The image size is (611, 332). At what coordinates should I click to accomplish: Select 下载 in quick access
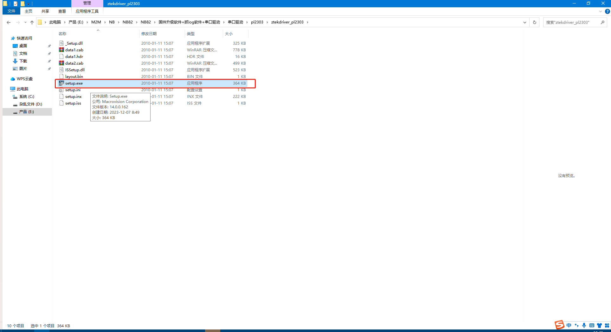pyautogui.click(x=23, y=61)
